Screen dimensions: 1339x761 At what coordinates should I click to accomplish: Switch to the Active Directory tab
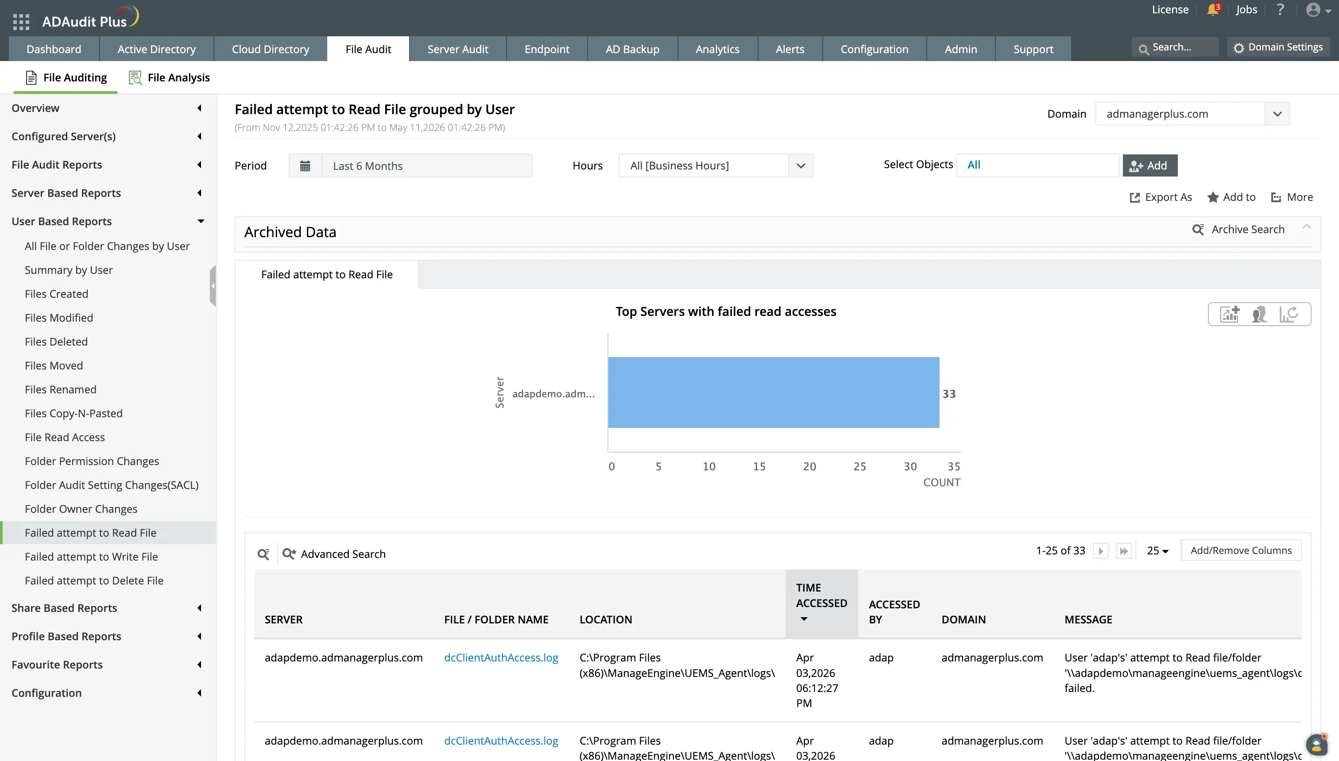(156, 49)
